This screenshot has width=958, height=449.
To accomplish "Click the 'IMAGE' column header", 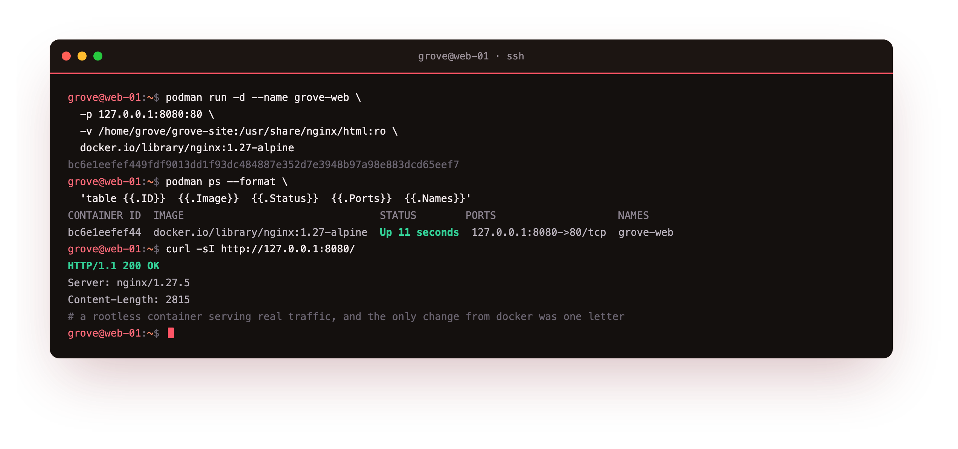I will point(168,215).
